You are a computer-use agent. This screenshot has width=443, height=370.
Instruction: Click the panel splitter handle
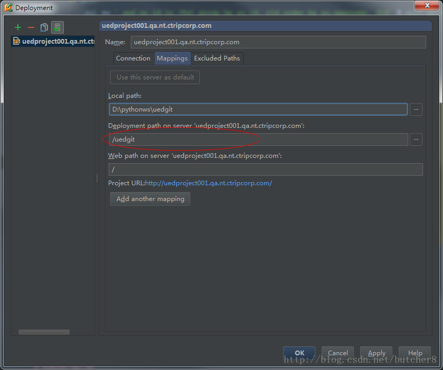(97, 178)
